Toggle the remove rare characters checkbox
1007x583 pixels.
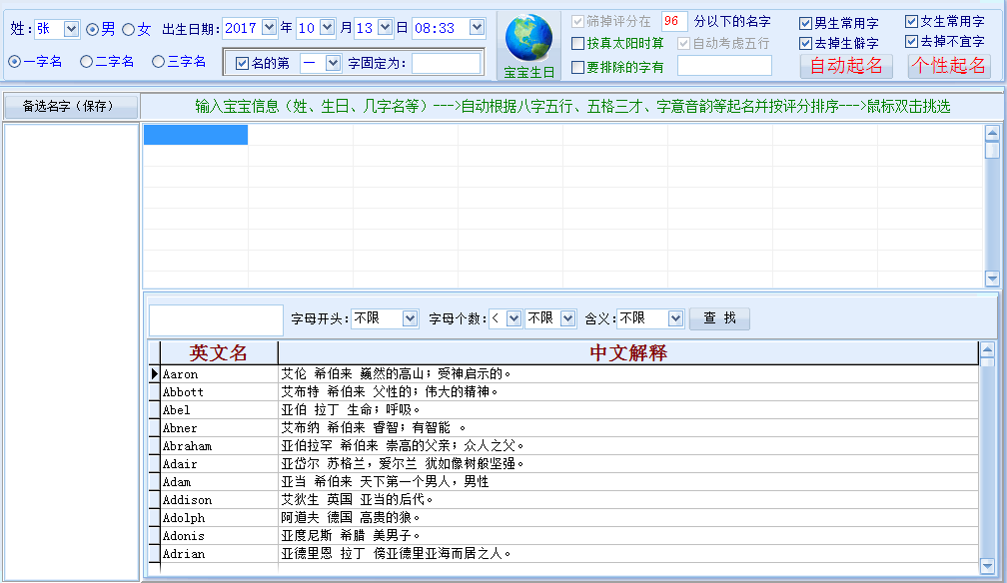805,43
